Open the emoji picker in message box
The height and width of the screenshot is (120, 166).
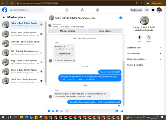[x=117, y=111]
